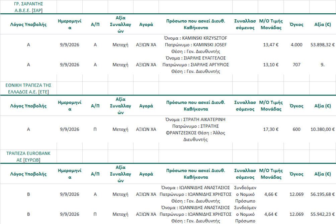The height and width of the screenshot is (224, 336).
Task: Click the value cell 10.380,00 €
Action: pos(323,129)
